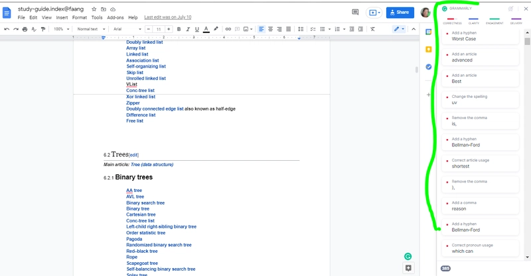The image size is (531, 276).
Task: Open the 'Worst Case' add a hyphen suggestion
Action: pyautogui.click(x=480, y=36)
